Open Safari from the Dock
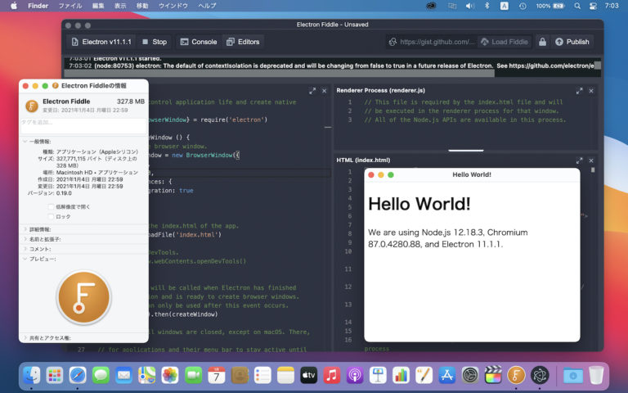 [x=78, y=375]
